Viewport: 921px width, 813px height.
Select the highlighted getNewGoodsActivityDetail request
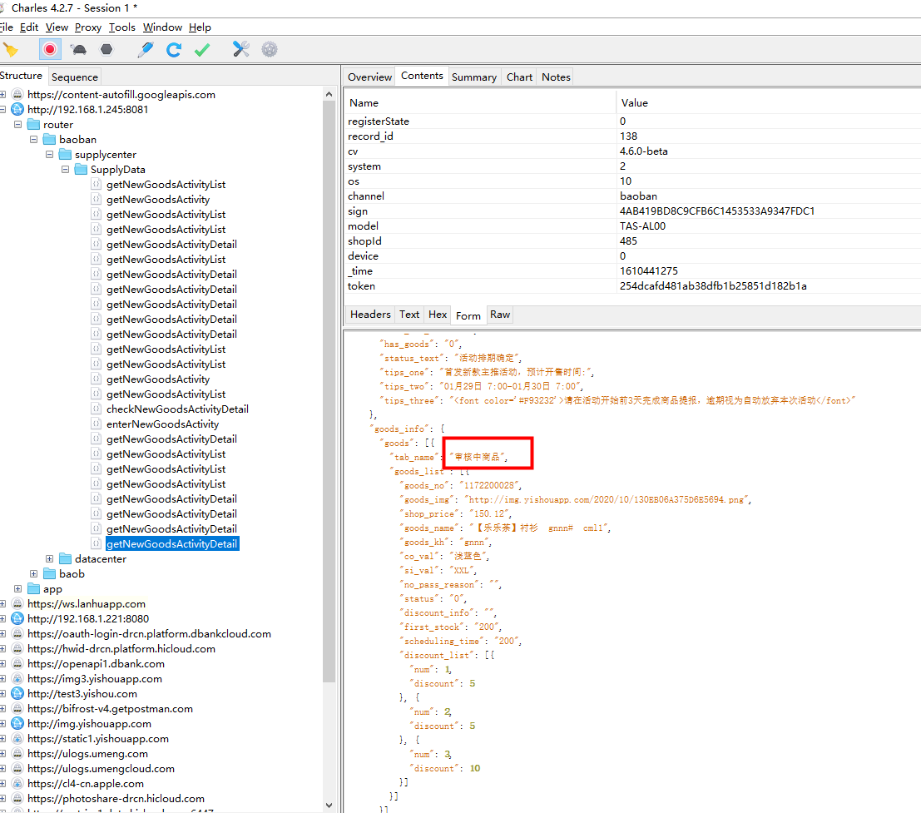click(172, 544)
